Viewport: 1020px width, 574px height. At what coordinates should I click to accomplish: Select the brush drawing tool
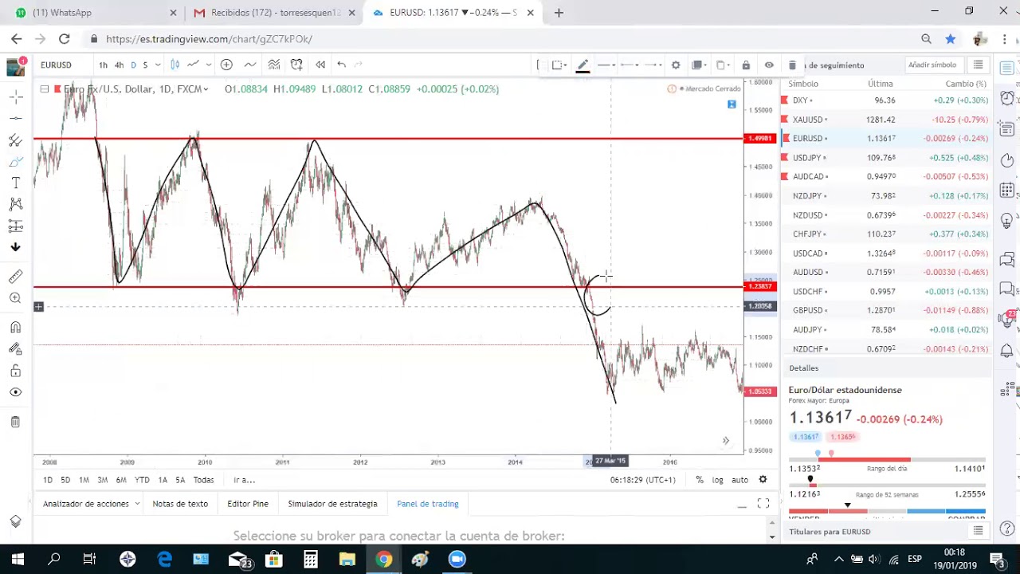pyautogui.click(x=15, y=162)
